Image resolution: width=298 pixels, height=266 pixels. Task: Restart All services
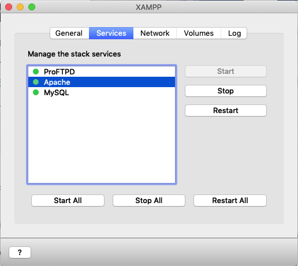230,200
